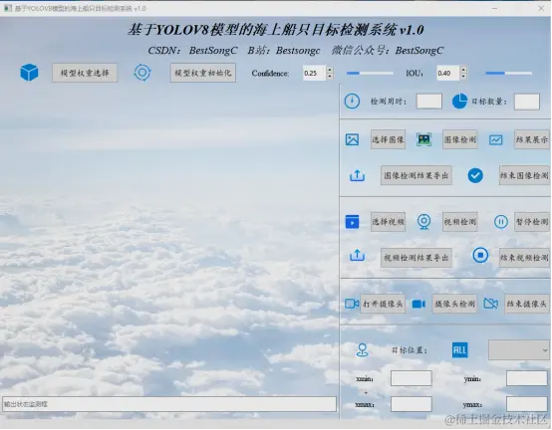Click 图像检测结果导出 button
Image resolution: width=552 pixels, height=430 pixels.
click(416, 175)
